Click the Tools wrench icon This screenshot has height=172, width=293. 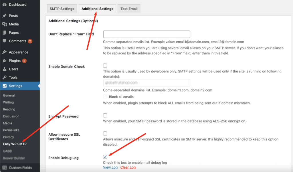[x=5, y=78]
